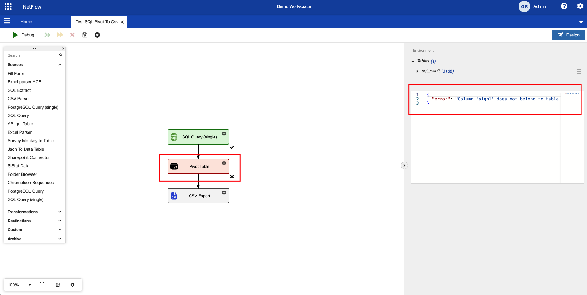The image size is (587, 295).
Task: Click the Design button
Action: (x=568, y=35)
